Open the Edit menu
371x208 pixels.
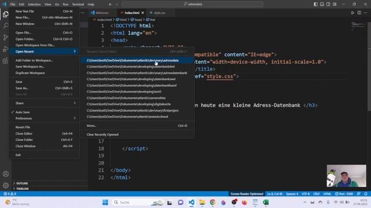21,4
